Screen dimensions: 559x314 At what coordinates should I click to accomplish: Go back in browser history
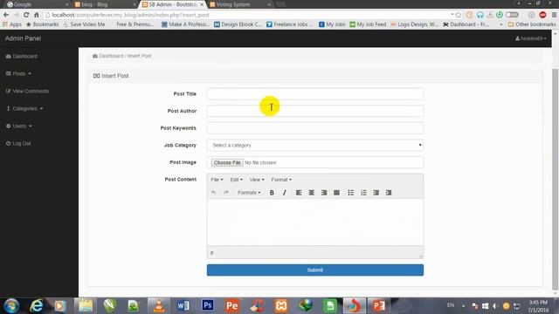coord(6,15)
